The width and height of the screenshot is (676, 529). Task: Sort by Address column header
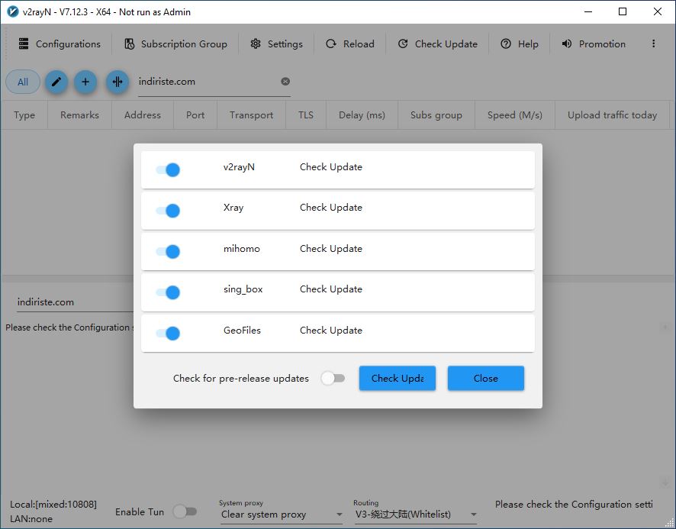point(143,115)
